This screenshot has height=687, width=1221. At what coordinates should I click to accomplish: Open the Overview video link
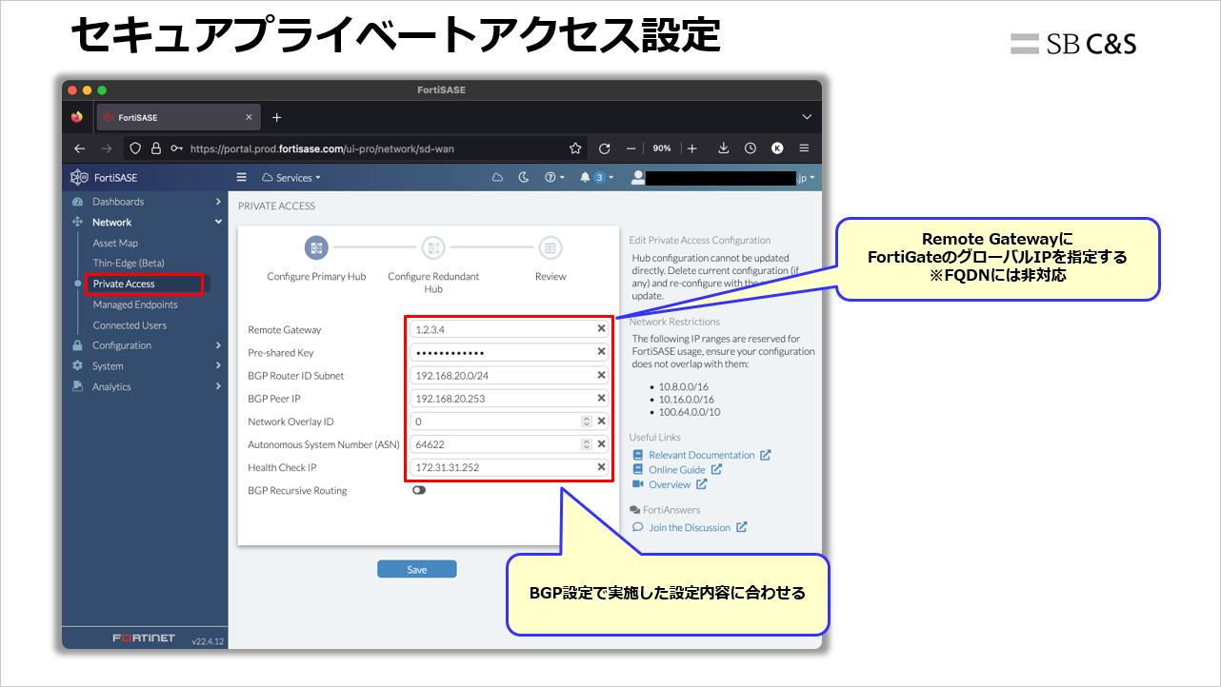point(670,485)
